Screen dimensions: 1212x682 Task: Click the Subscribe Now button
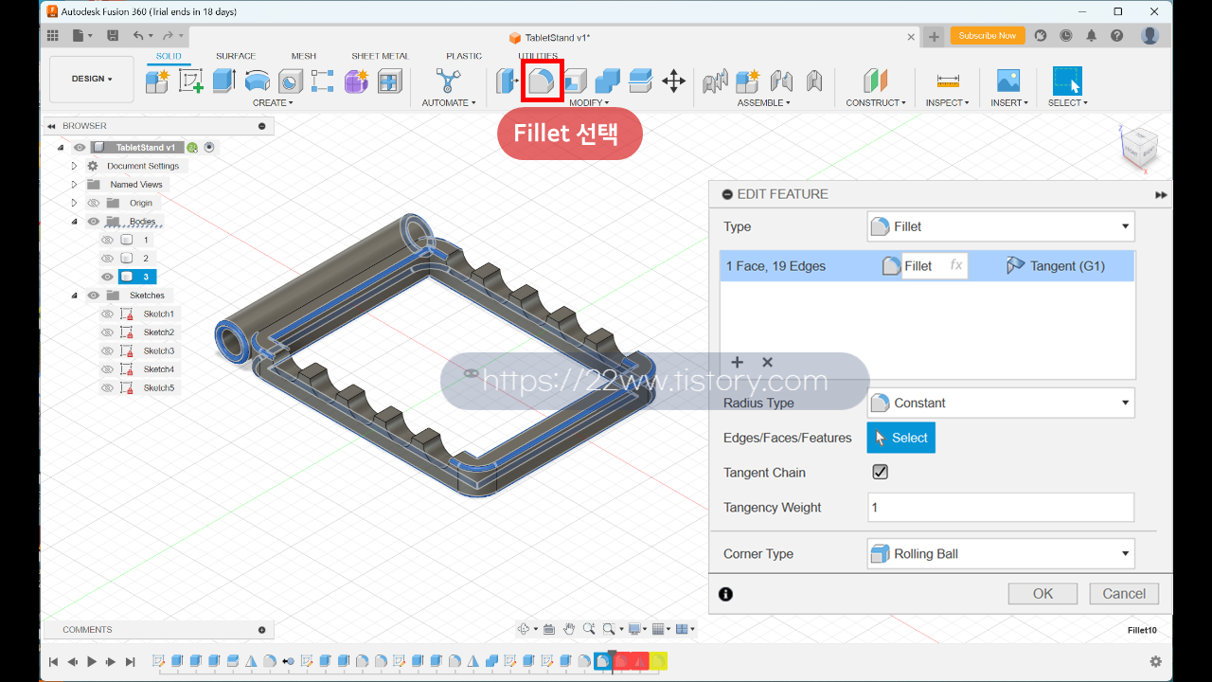pyautogui.click(x=987, y=36)
